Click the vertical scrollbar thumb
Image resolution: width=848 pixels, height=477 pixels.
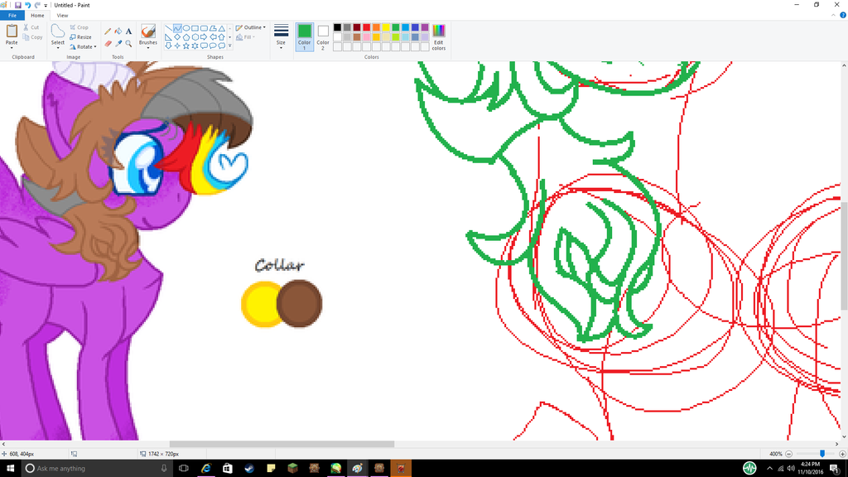pyautogui.click(x=844, y=257)
